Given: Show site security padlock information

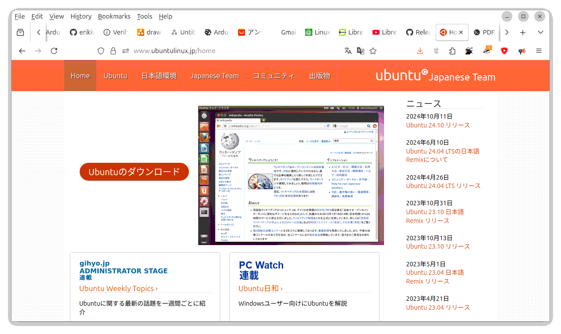Looking at the screenshot, I should (x=113, y=51).
